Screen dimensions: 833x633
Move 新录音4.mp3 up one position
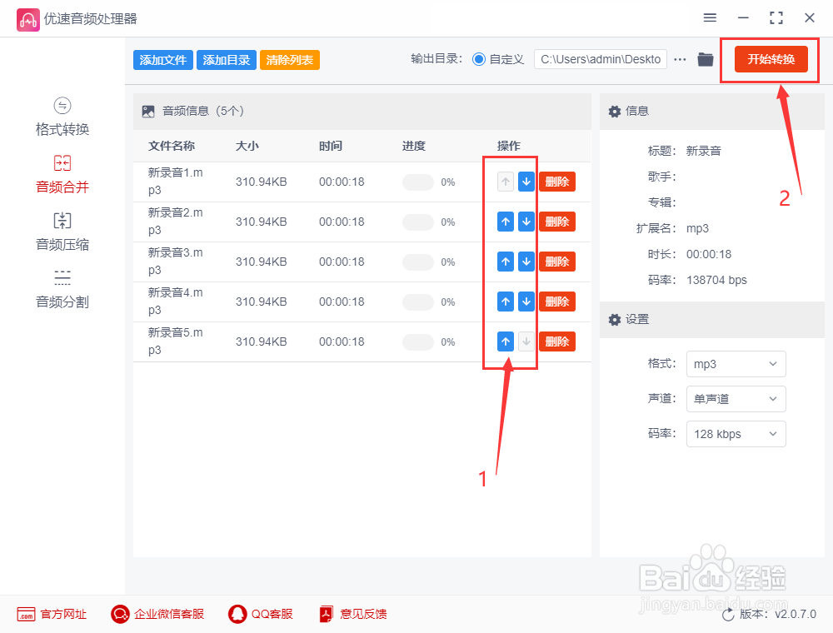[x=506, y=302]
